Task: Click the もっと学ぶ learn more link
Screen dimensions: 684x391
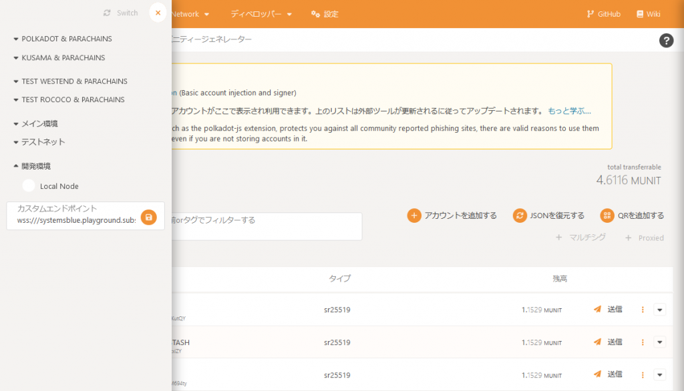Action: coord(569,111)
